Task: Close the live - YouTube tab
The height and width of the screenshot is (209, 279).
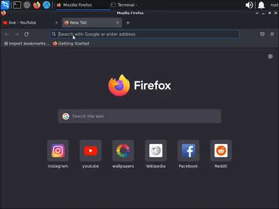Action: coord(56,23)
